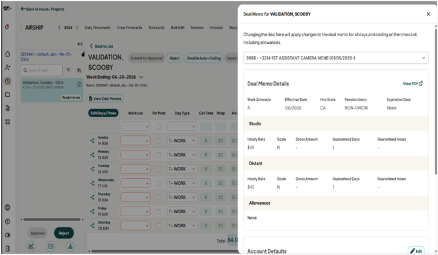The width and height of the screenshot is (438, 255).
Task: Click View Deal Memos button
Action: (x=105, y=98)
